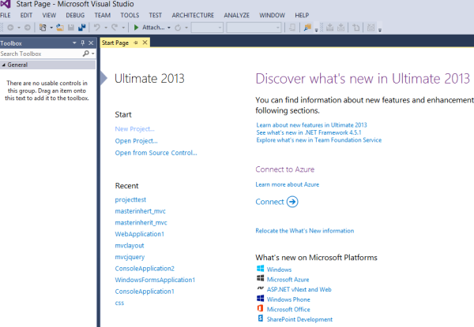474x327 pixels.
Task: Open the New Project dropdown arrow
Action: click(51, 28)
